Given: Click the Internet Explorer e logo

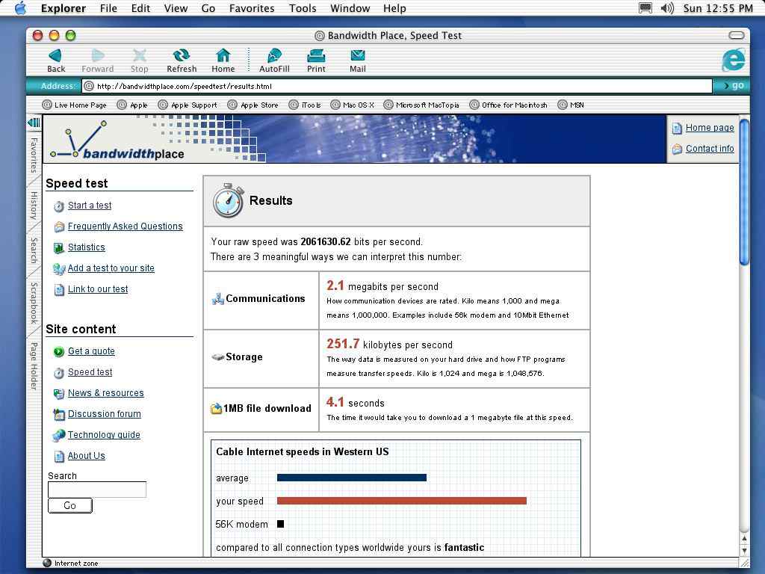Looking at the screenshot, I should 733,60.
